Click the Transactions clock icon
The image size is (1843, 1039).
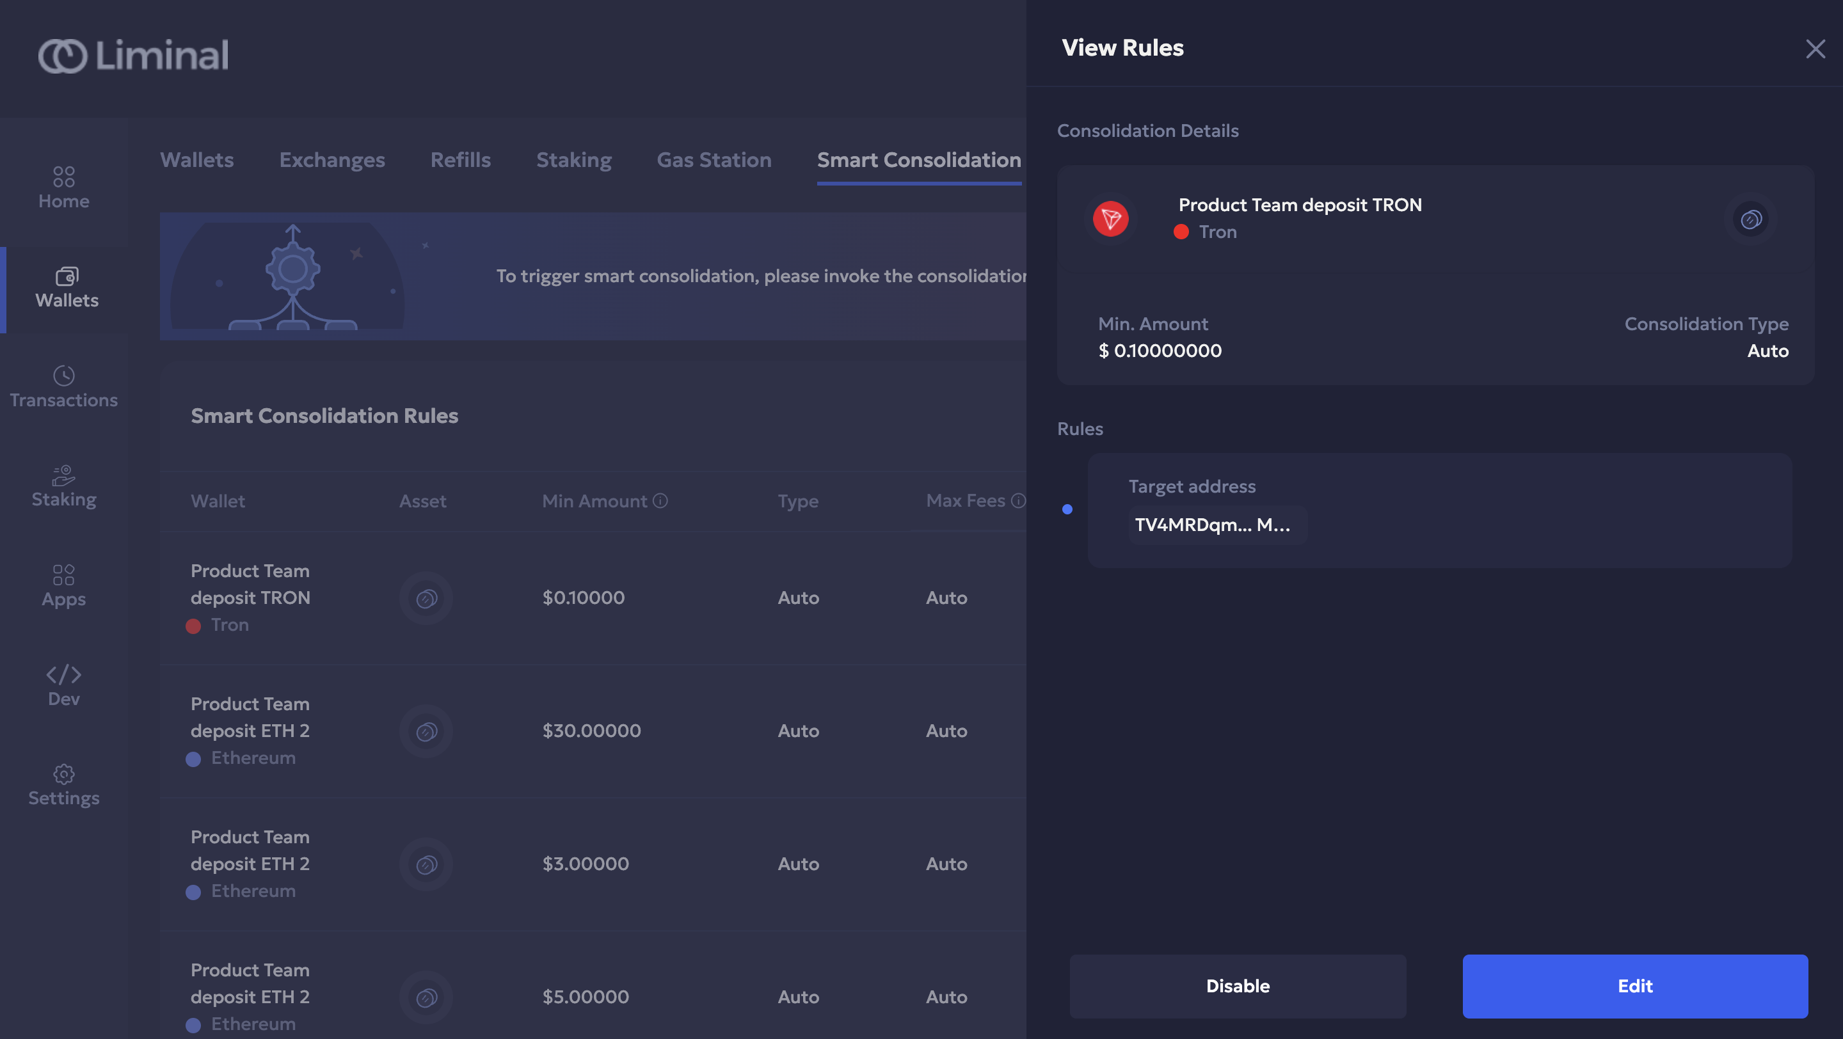tap(64, 376)
